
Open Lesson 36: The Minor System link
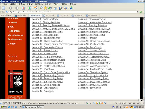(93, 72)
